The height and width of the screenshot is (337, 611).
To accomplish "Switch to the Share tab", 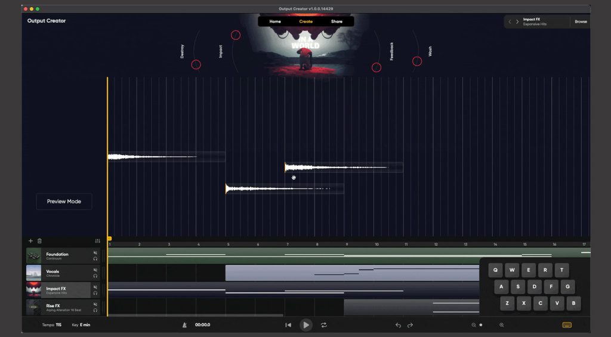I will click(x=337, y=21).
